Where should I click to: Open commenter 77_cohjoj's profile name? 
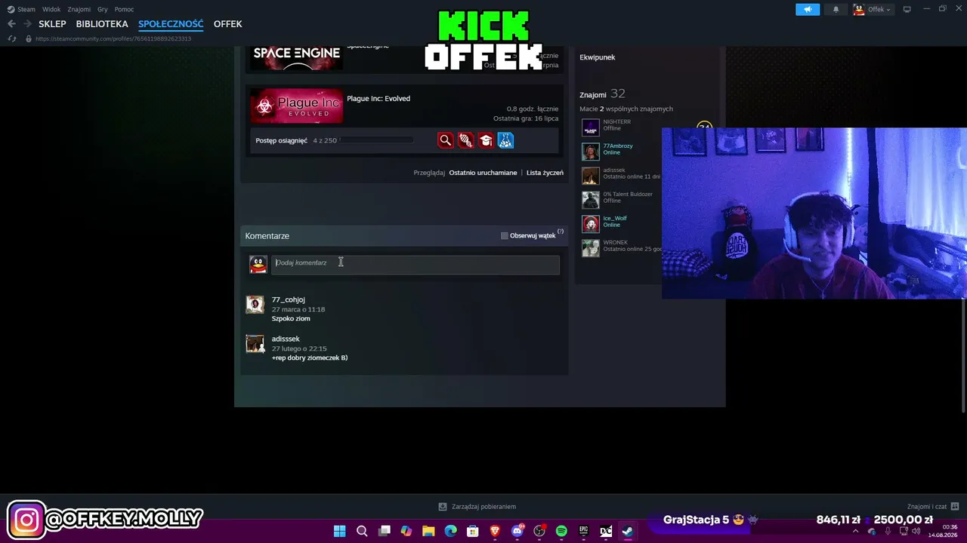289,299
